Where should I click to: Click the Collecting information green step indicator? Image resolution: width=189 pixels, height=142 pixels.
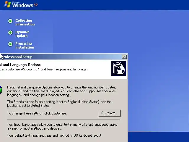click(10, 21)
